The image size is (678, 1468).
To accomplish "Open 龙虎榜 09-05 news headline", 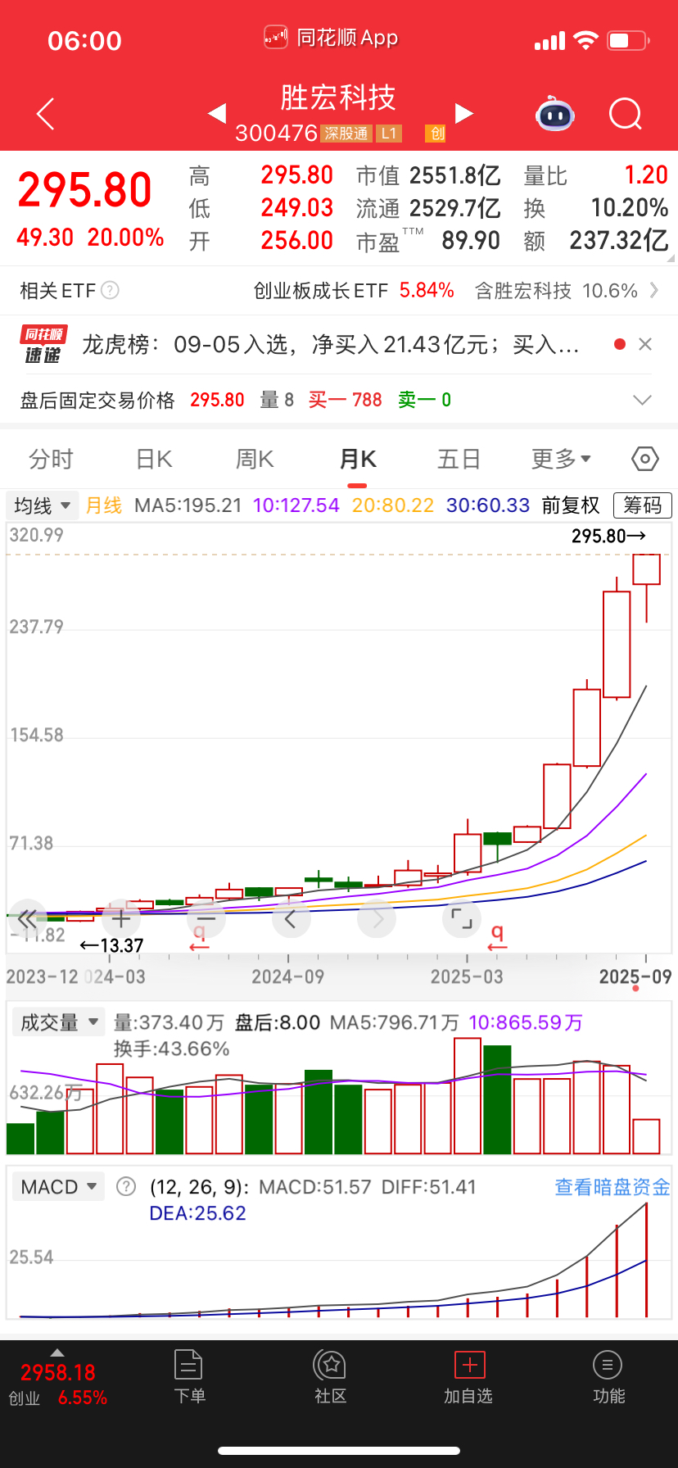I will click(331, 344).
